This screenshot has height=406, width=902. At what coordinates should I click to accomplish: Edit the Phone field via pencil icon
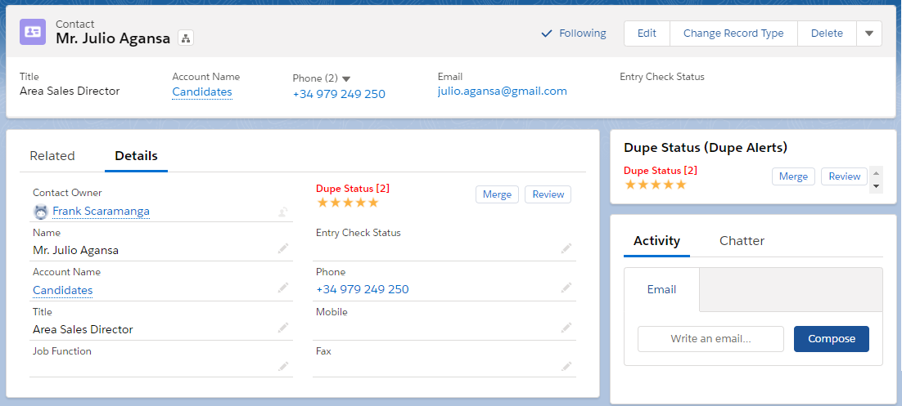566,288
